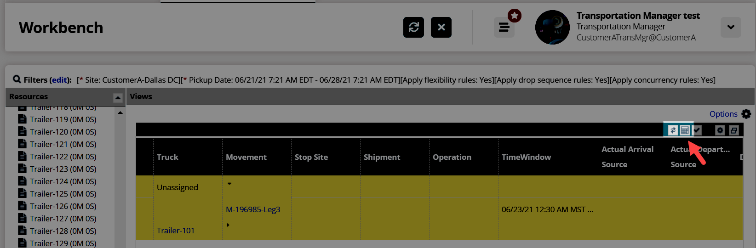This screenshot has width=756, height=248.
Task: Click the calendar grid icon in view toolbar
Action: 685,130
